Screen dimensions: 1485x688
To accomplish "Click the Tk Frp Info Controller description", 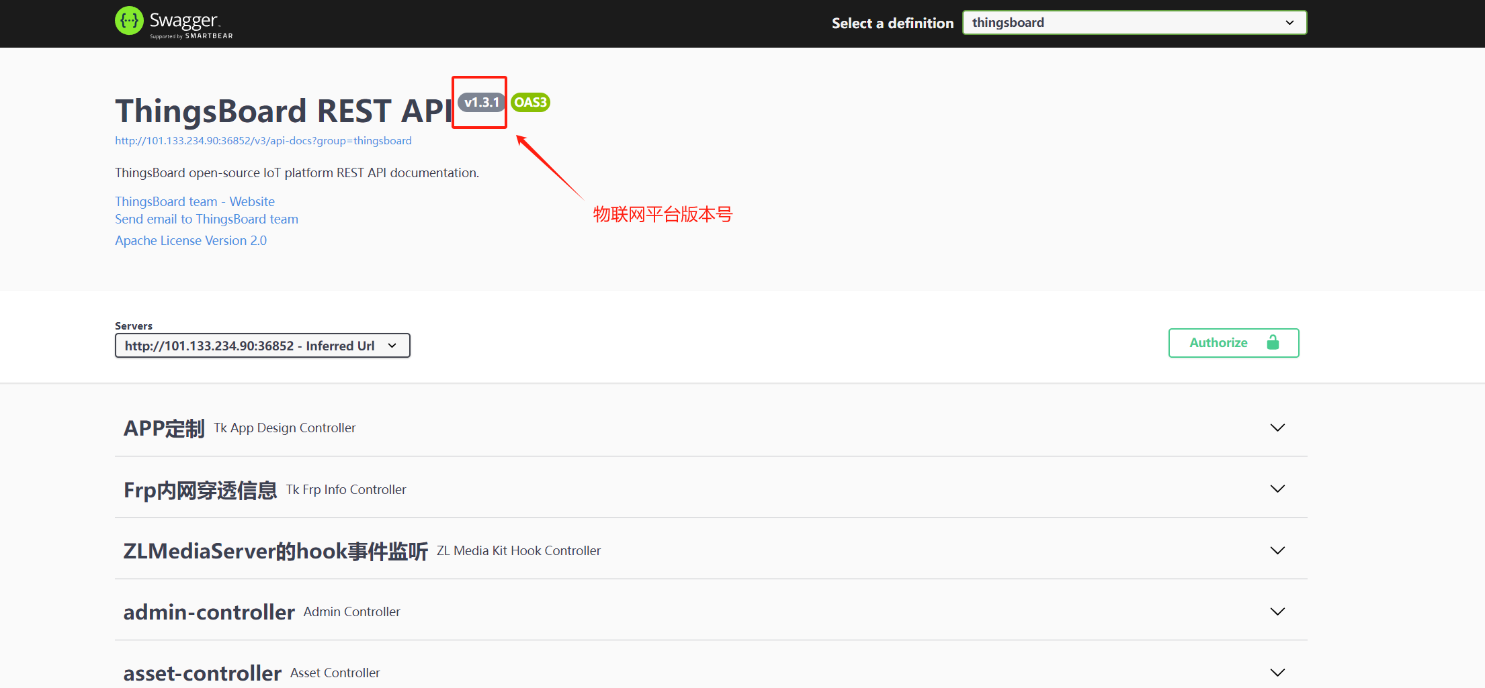I will click(x=346, y=490).
